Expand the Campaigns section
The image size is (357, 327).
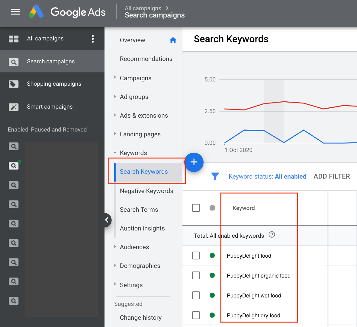point(115,77)
